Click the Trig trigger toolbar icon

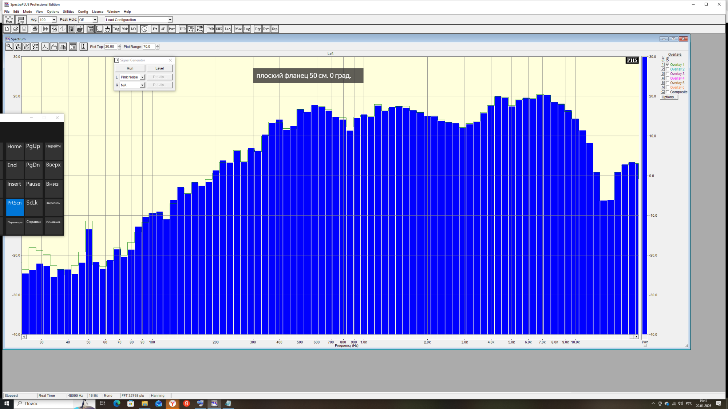[x=116, y=29]
